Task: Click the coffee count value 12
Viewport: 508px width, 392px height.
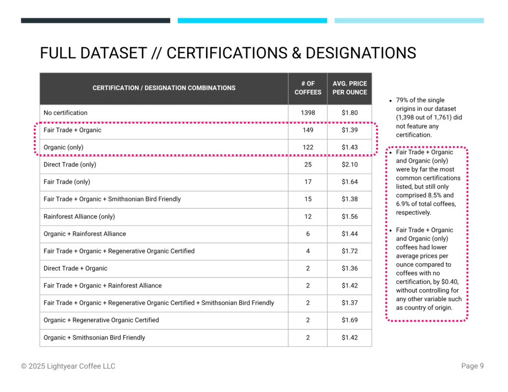Action: [x=308, y=216]
